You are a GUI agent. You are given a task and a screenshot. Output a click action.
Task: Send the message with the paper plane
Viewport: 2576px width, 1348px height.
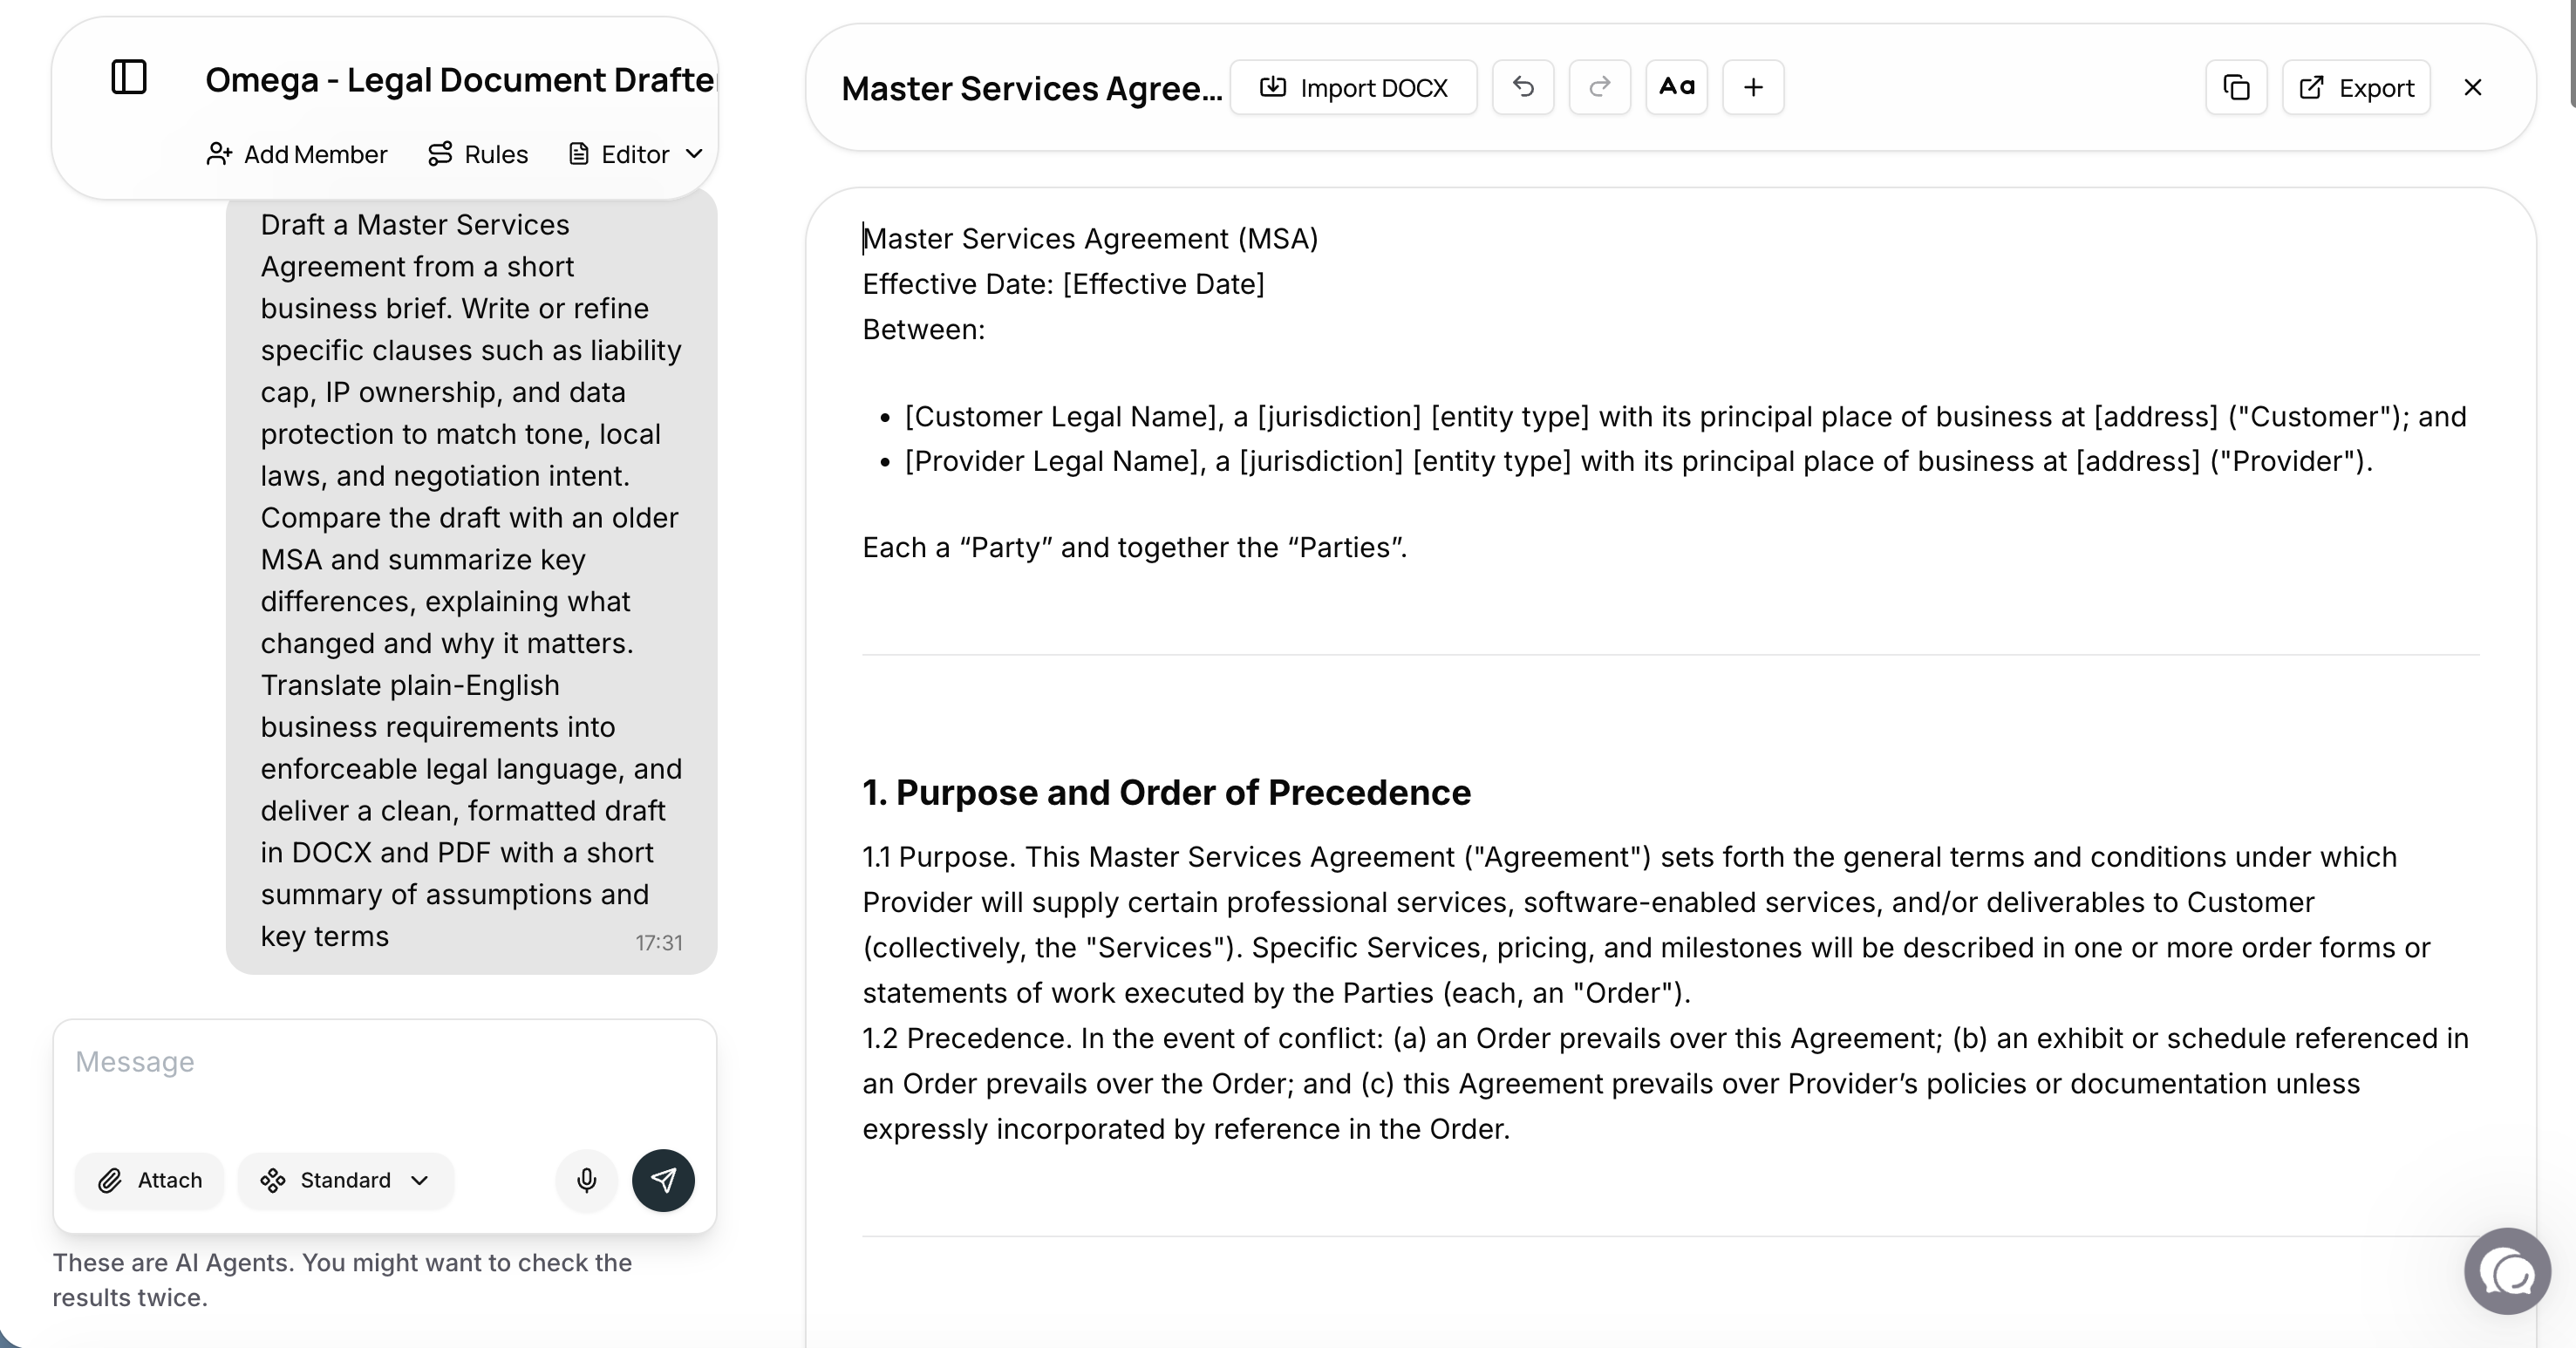[x=663, y=1180]
